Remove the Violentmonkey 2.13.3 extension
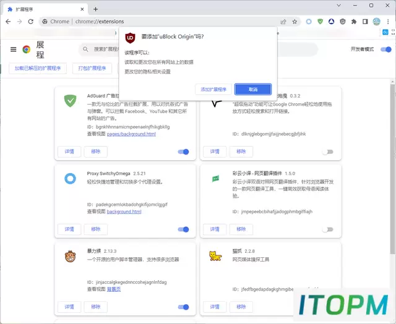This screenshot has height=324, width=396. 96,307
